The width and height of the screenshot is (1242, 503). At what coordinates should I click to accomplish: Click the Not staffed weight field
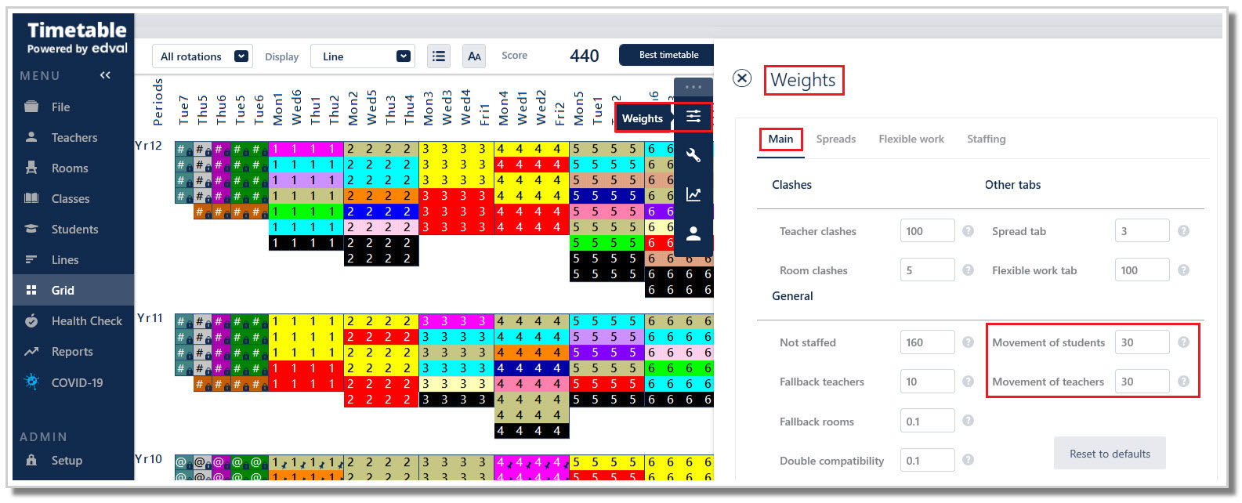(927, 342)
